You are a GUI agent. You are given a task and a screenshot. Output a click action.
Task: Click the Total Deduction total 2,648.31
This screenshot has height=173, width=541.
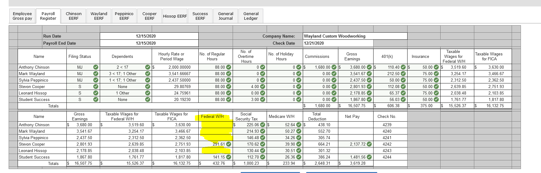pos(320,163)
